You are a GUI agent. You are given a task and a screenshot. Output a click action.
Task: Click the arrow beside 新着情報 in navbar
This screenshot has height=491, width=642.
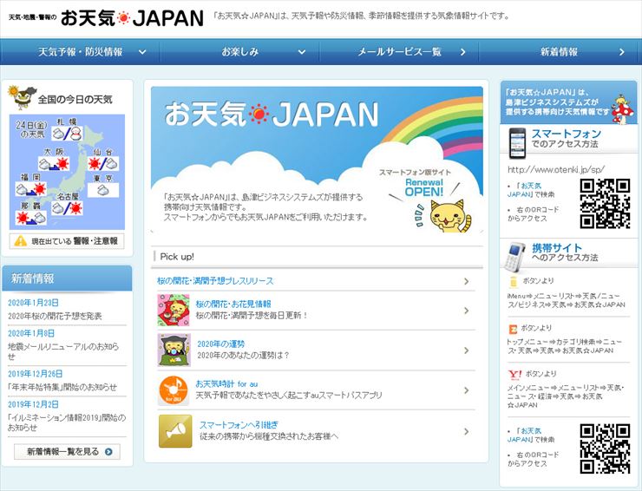622,52
